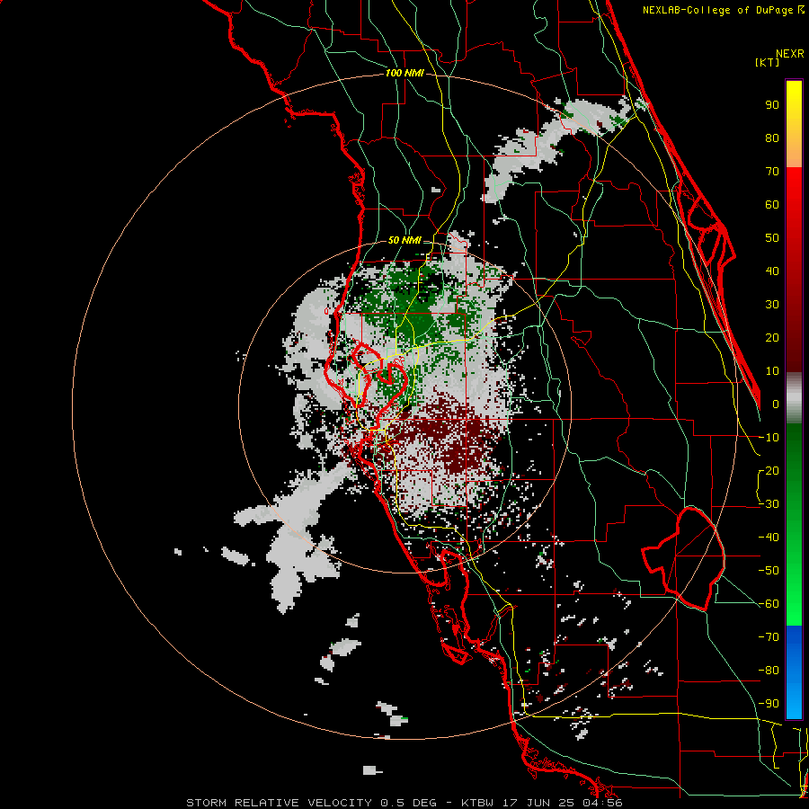Screen dimensions: 809x809
Task: Click the positive 60 scale value
Action: click(x=772, y=204)
